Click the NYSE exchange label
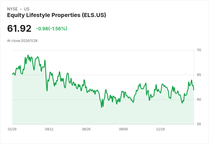209x144 pixels. tap(12, 9)
